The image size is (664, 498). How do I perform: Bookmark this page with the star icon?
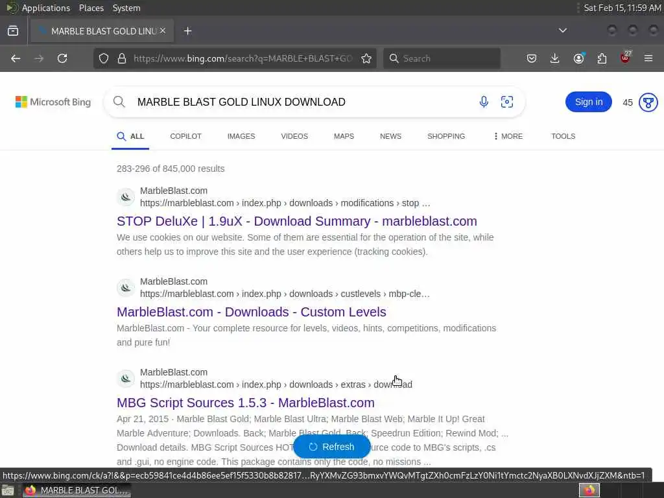pos(366,58)
